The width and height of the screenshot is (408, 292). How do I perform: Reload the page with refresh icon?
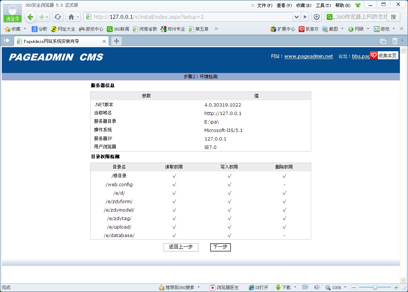58,17
